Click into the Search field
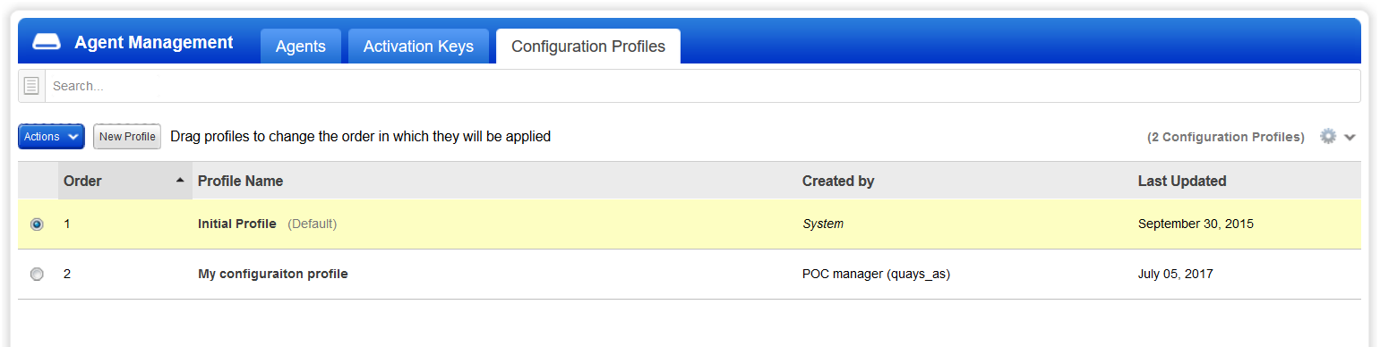Screen dimensions: 1380x347 click(703, 86)
